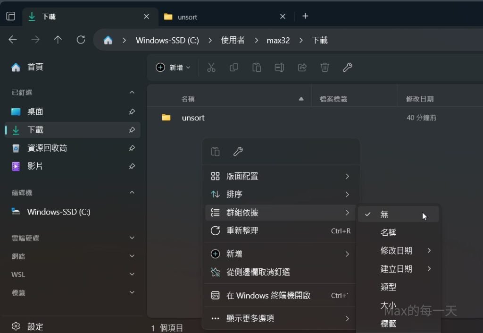Viewport: 483px width, 333px height.
Task: Click wrench properties icon in context menu
Action: pyautogui.click(x=238, y=152)
